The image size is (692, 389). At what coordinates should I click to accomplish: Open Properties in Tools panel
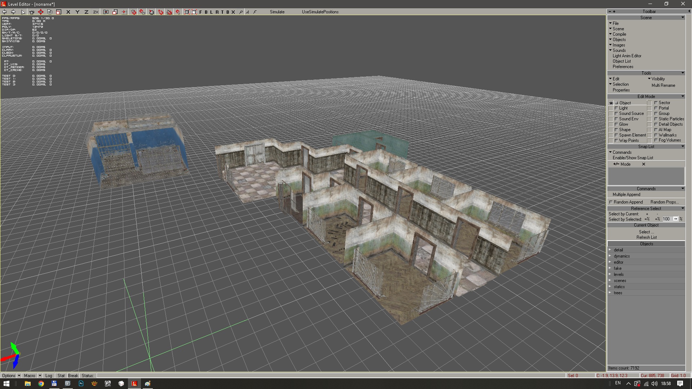[621, 90]
